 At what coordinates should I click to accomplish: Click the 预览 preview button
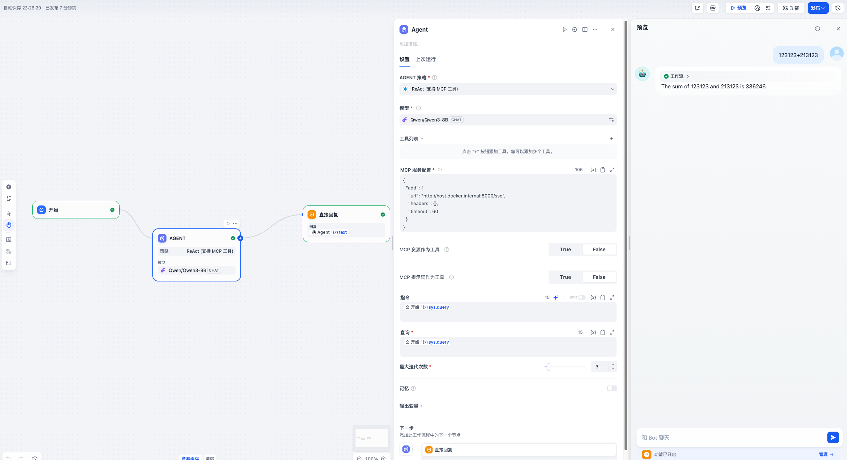point(739,8)
